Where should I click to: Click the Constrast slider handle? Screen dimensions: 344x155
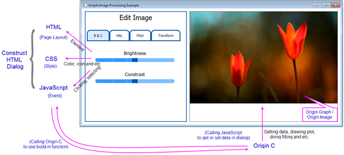point(135,81)
